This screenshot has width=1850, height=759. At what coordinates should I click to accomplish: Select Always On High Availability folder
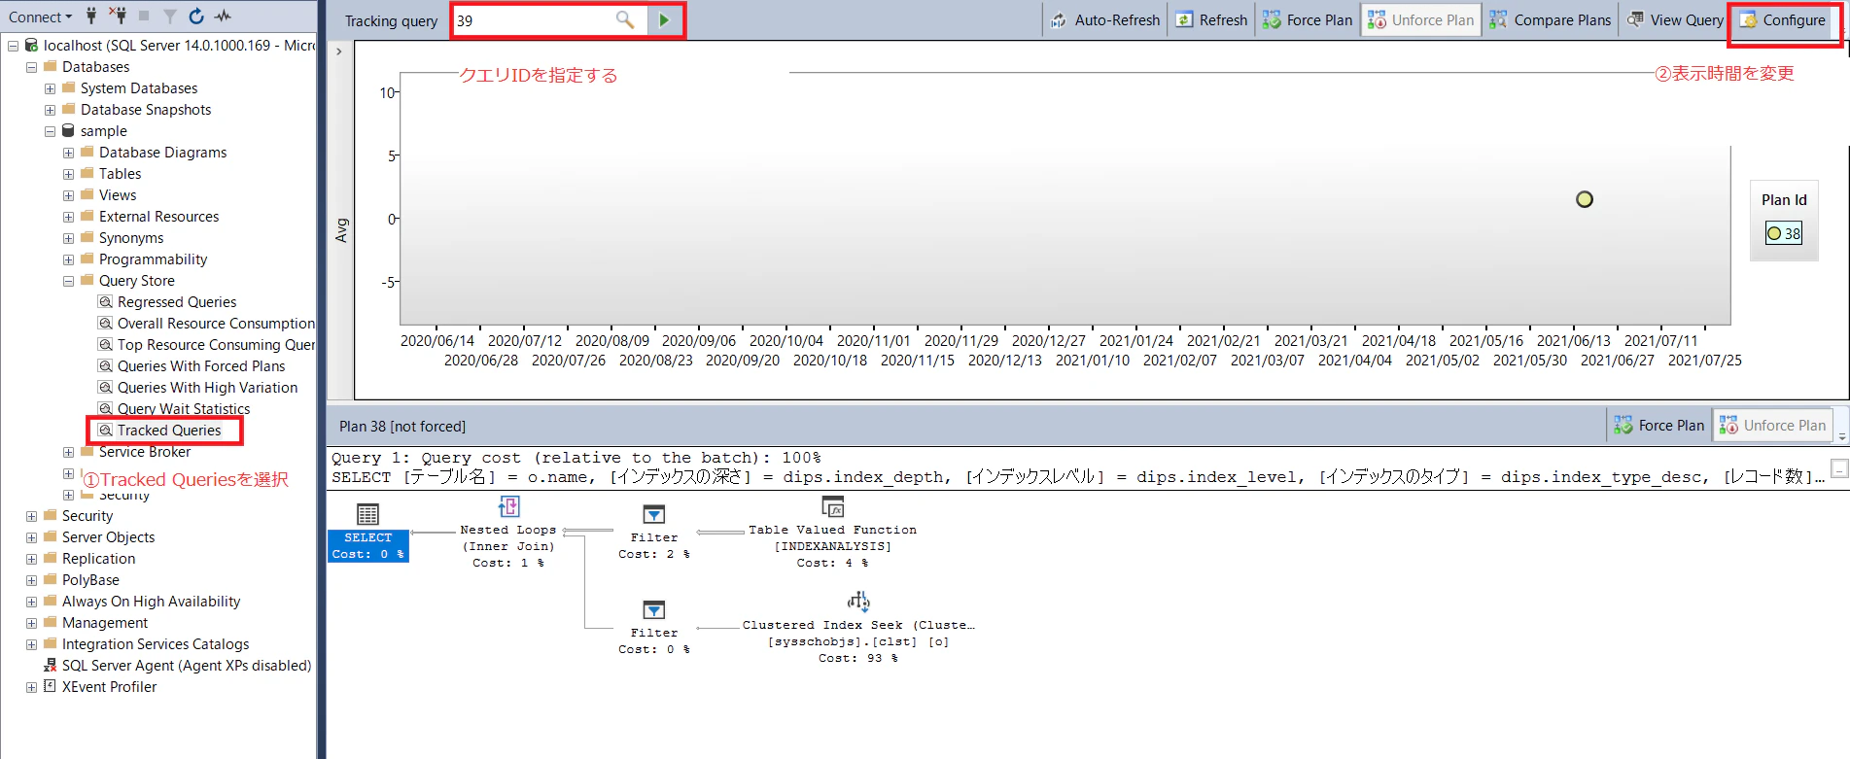[151, 602]
